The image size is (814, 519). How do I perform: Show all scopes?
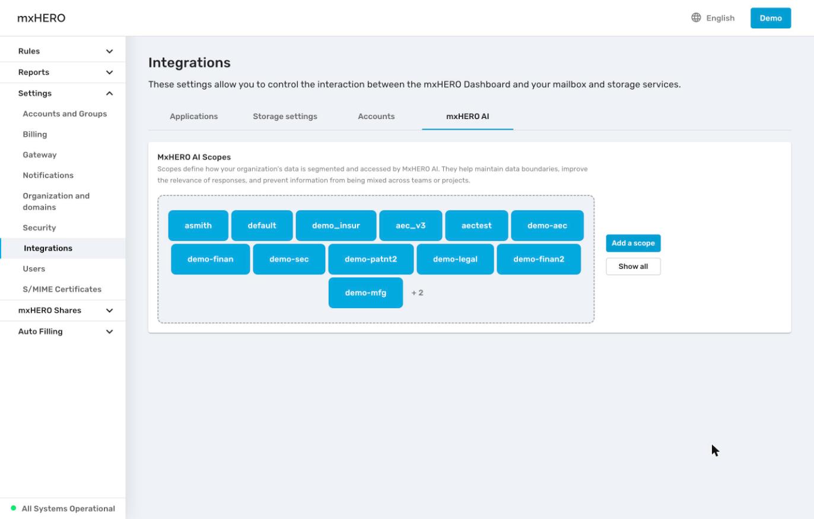coord(633,267)
